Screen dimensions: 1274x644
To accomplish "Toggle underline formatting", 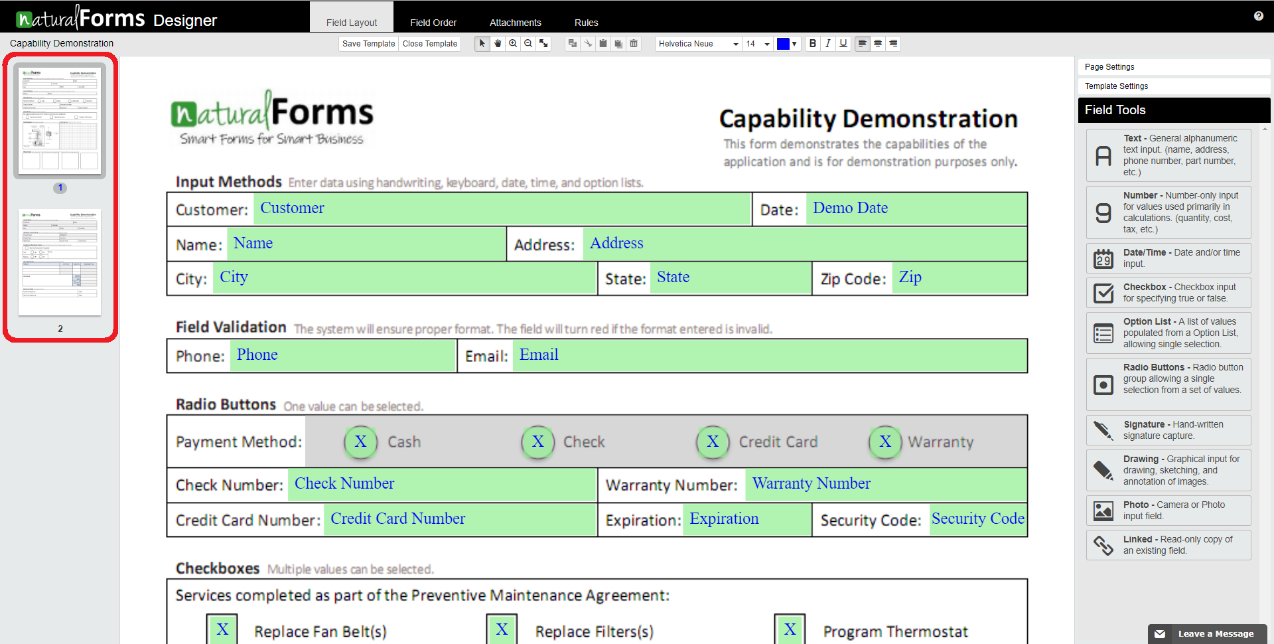I will 843,43.
